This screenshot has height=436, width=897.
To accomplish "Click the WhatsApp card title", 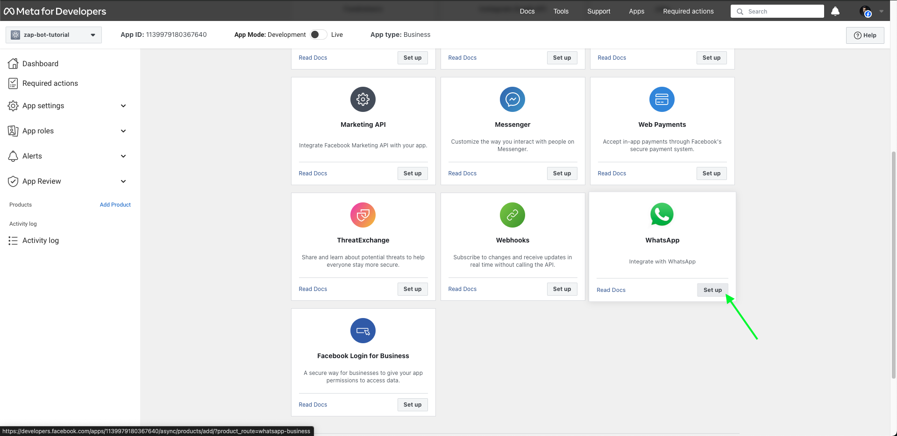I will pyautogui.click(x=662, y=240).
